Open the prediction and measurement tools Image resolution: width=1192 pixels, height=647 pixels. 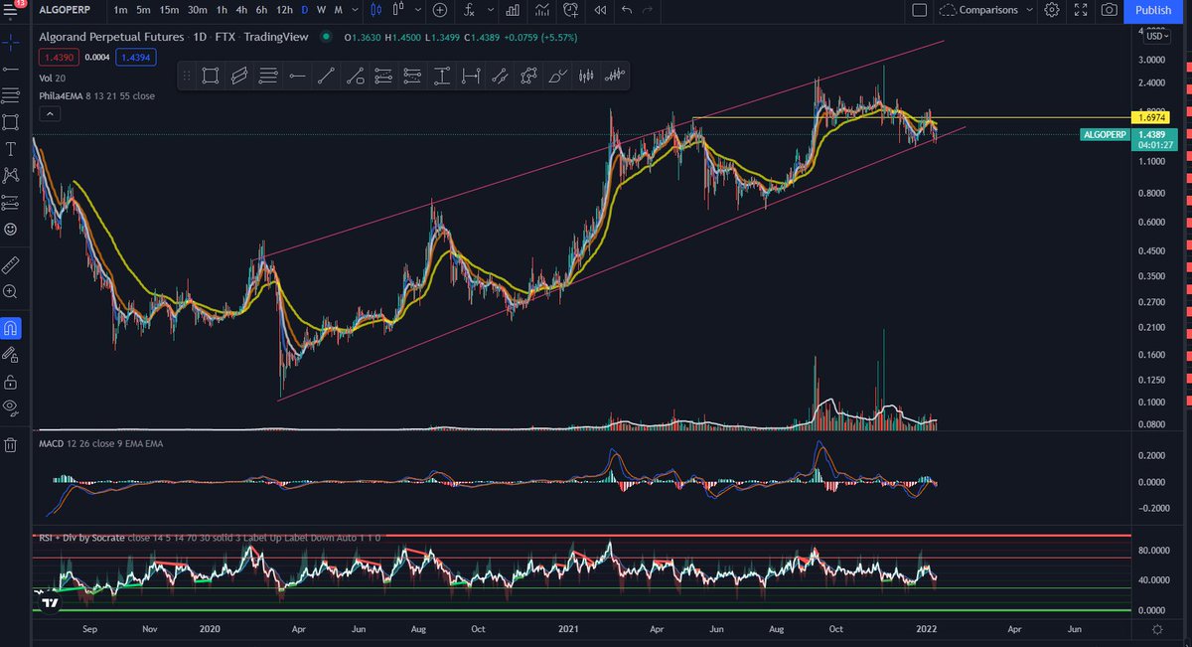click(x=11, y=202)
